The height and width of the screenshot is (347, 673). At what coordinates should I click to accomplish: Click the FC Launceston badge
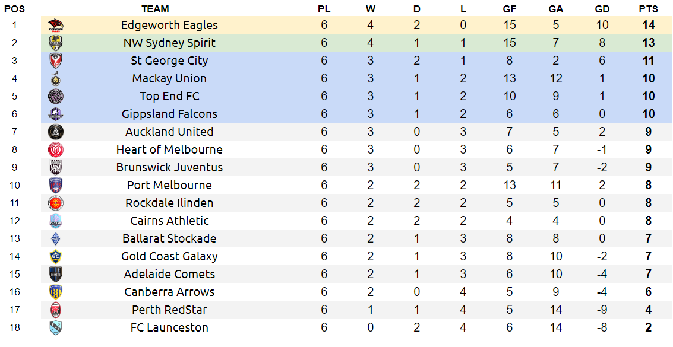tap(56, 327)
